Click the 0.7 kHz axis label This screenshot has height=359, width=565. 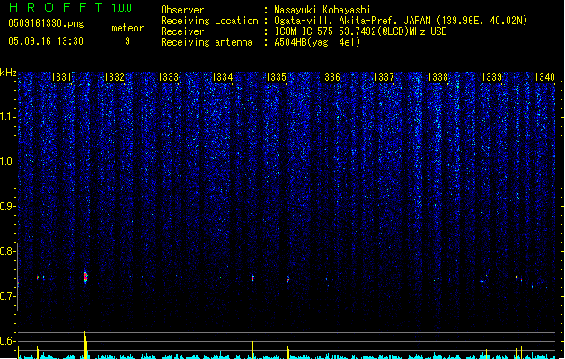(x=8, y=296)
